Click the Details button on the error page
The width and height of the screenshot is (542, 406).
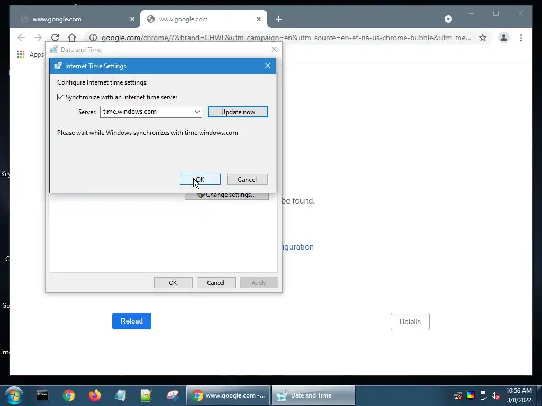pos(410,321)
